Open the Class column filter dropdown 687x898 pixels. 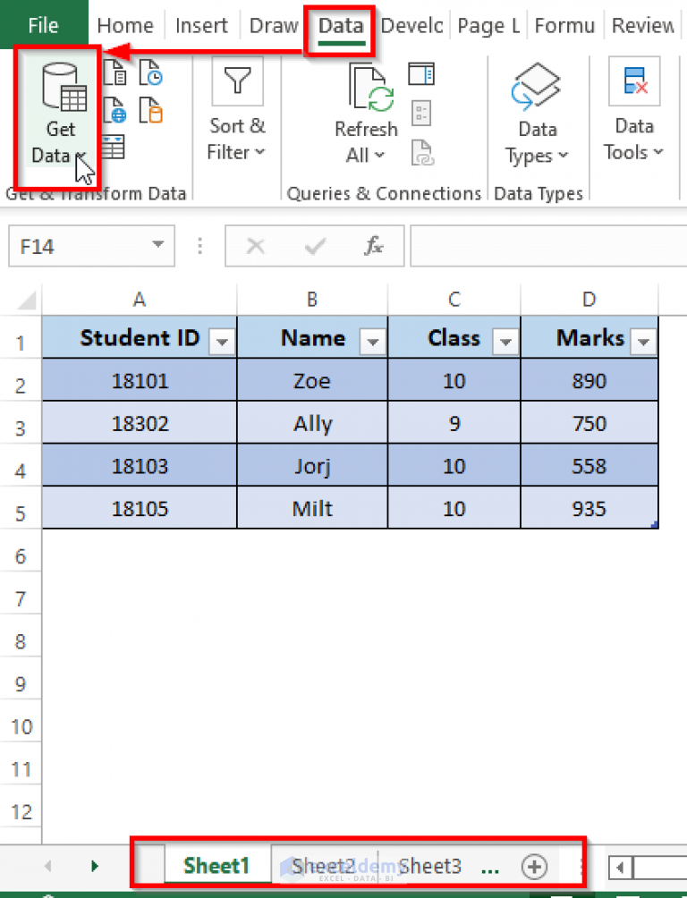(505, 341)
